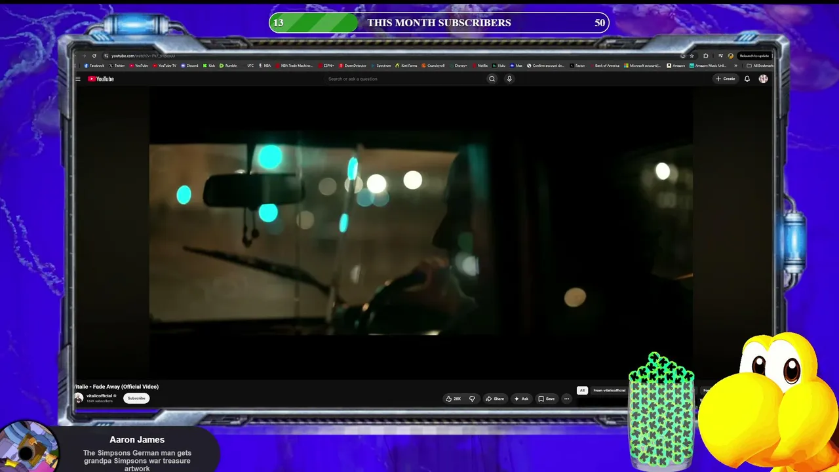
Task: Start voice search with microphone icon
Action: tap(509, 79)
